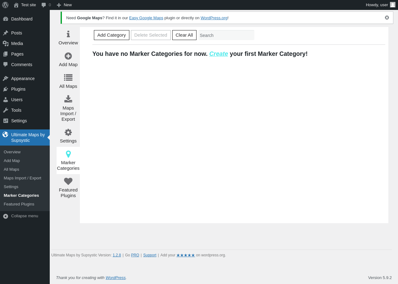The height and width of the screenshot is (284, 398).
Task: Click the user avatar icon
Action: (x=393, y=5)
